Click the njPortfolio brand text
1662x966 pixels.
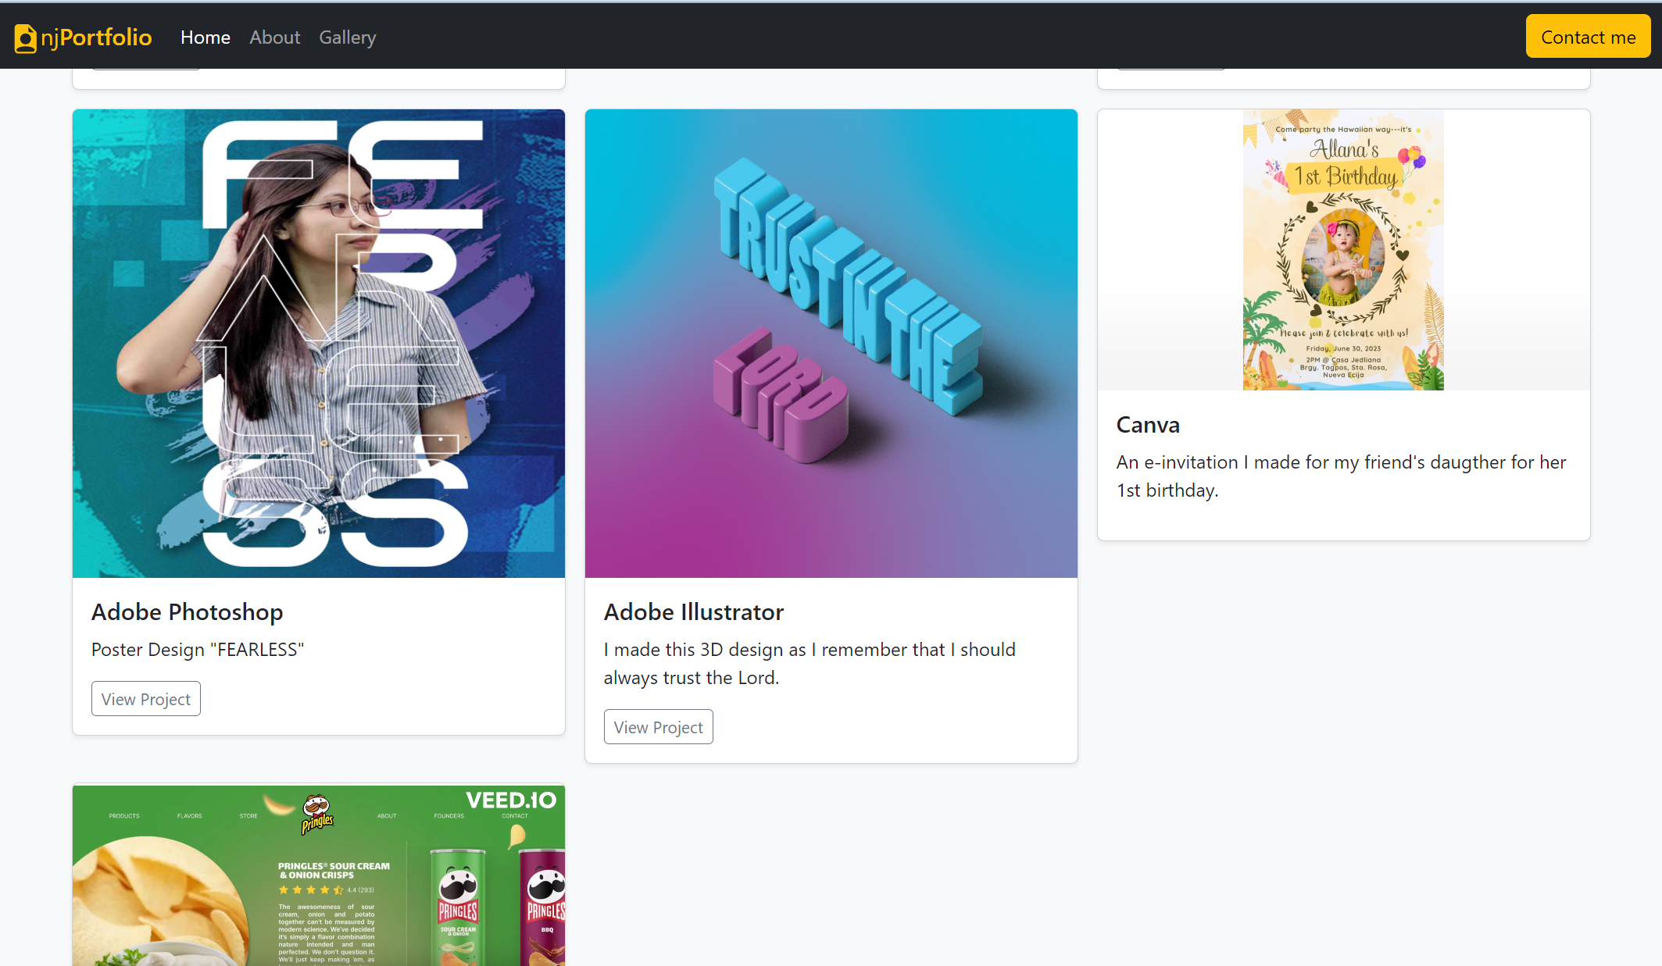96,37
